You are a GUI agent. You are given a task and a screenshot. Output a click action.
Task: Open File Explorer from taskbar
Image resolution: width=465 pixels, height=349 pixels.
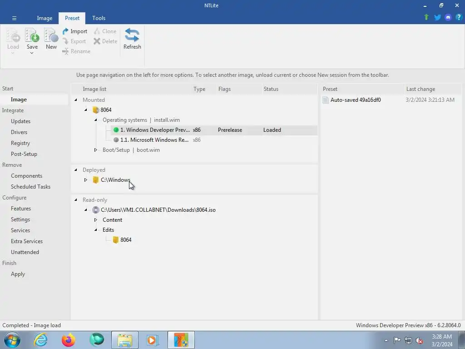pyautogui.click(x=125, y=340)
